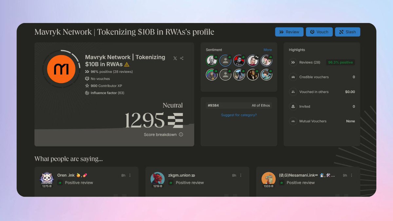The width and height of the screenshot is (393, 221).
Task: Click zkgm.union red devil avatar
Action: pos(157,179)
